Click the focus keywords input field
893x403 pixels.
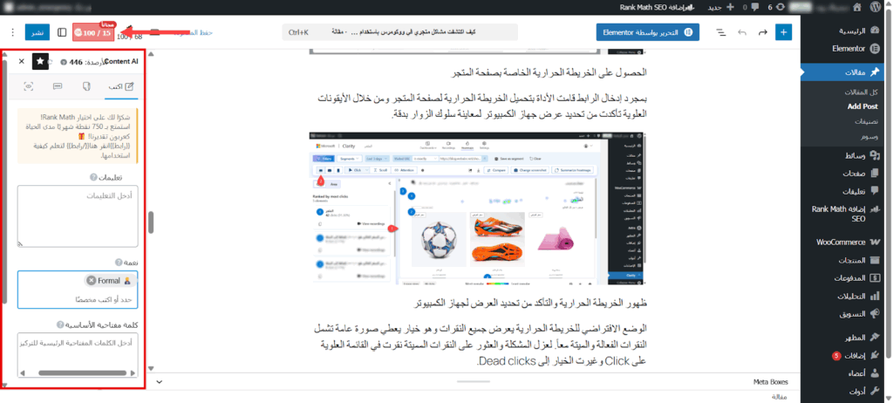click(x=77, y=351)
